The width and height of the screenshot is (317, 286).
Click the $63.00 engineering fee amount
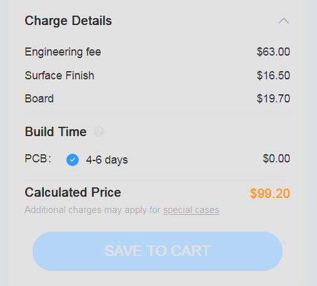click(273, 51)
